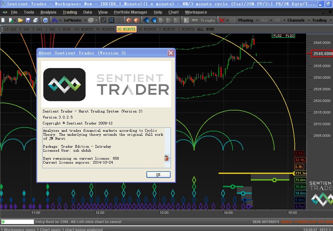The height and width of the screenshot is (231, 333).
Task: Click the zoom window square icon
Action: pos(103,20)
